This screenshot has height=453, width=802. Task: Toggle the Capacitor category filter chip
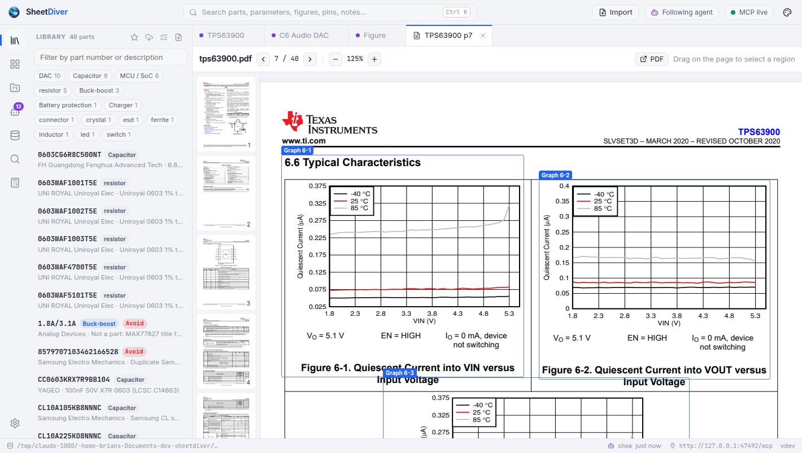click(x=90, y=76)
